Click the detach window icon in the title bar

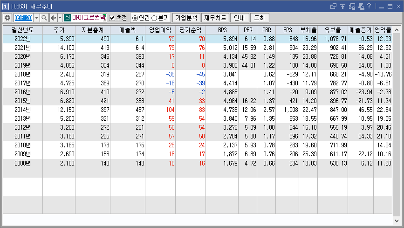pos(333,6)
